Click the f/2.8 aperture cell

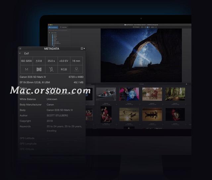click(39, 61)
